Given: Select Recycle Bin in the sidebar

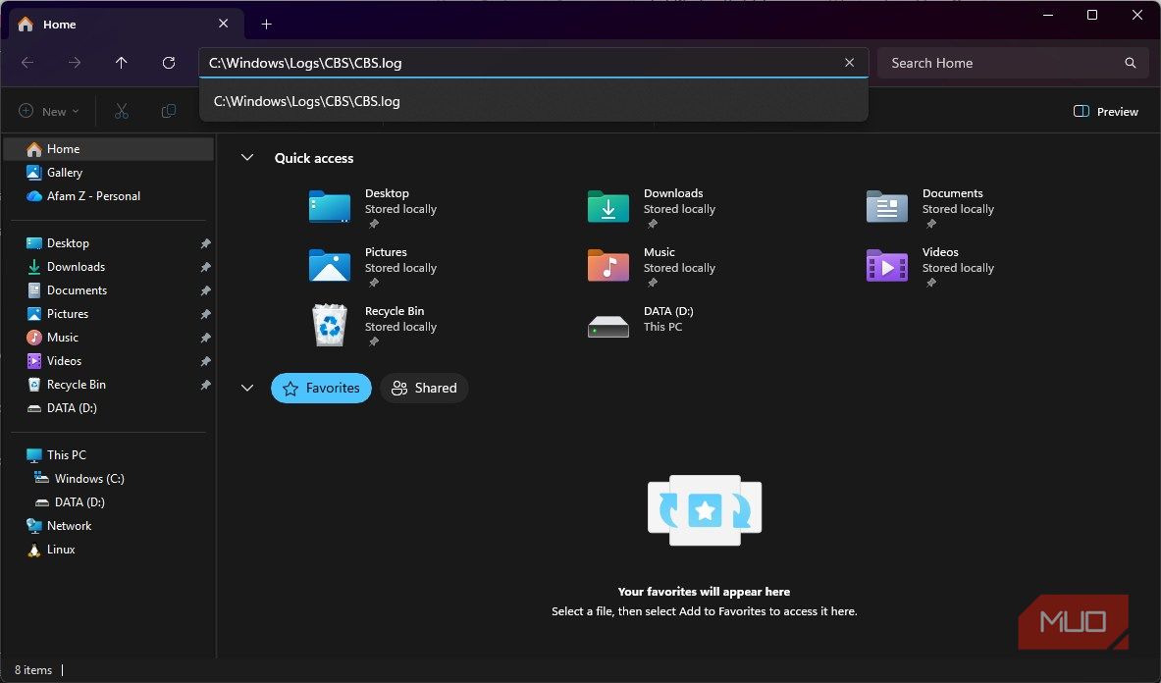Looking at the screenshot, I should coord(109,385).
